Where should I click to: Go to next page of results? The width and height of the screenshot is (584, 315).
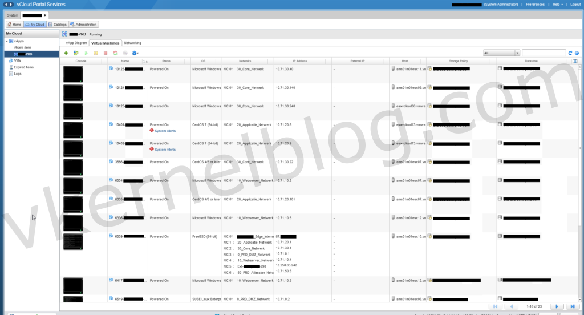pos(557,306)
